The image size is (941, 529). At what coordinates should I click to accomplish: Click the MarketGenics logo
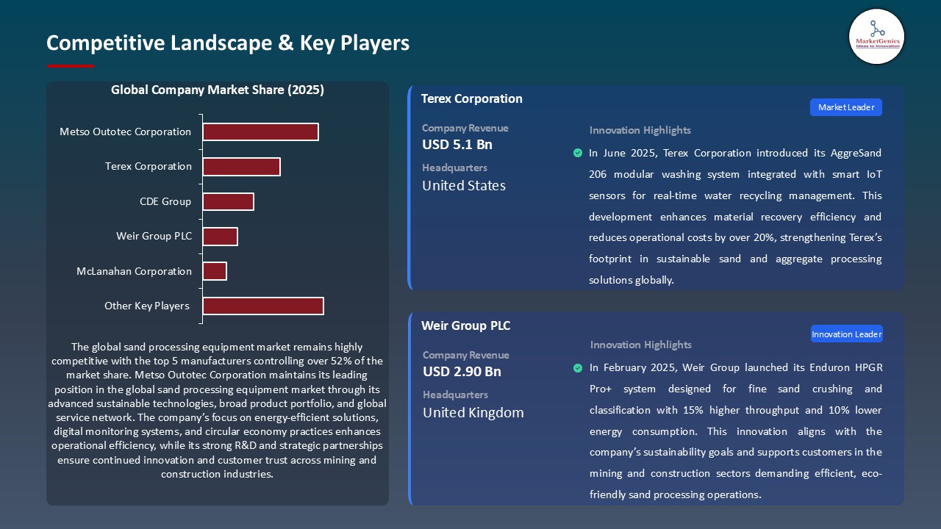876,37
